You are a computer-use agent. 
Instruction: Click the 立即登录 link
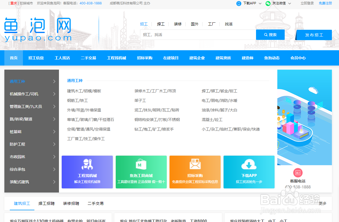[307, 3]
